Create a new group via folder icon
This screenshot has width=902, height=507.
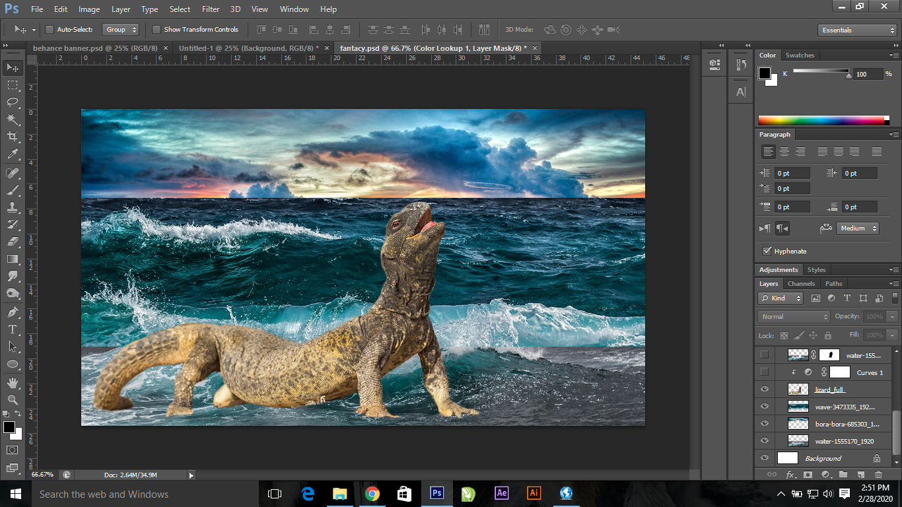843,475
